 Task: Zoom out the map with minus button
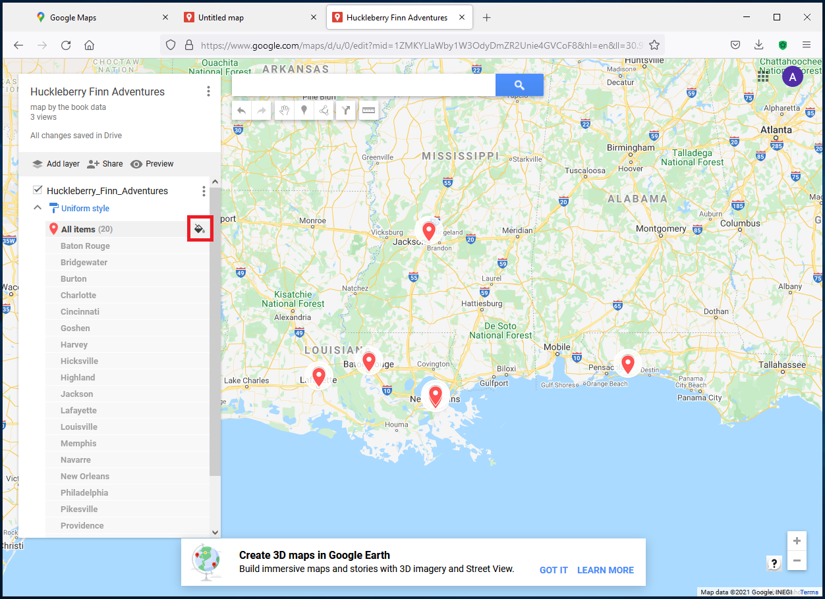[797, 561]
